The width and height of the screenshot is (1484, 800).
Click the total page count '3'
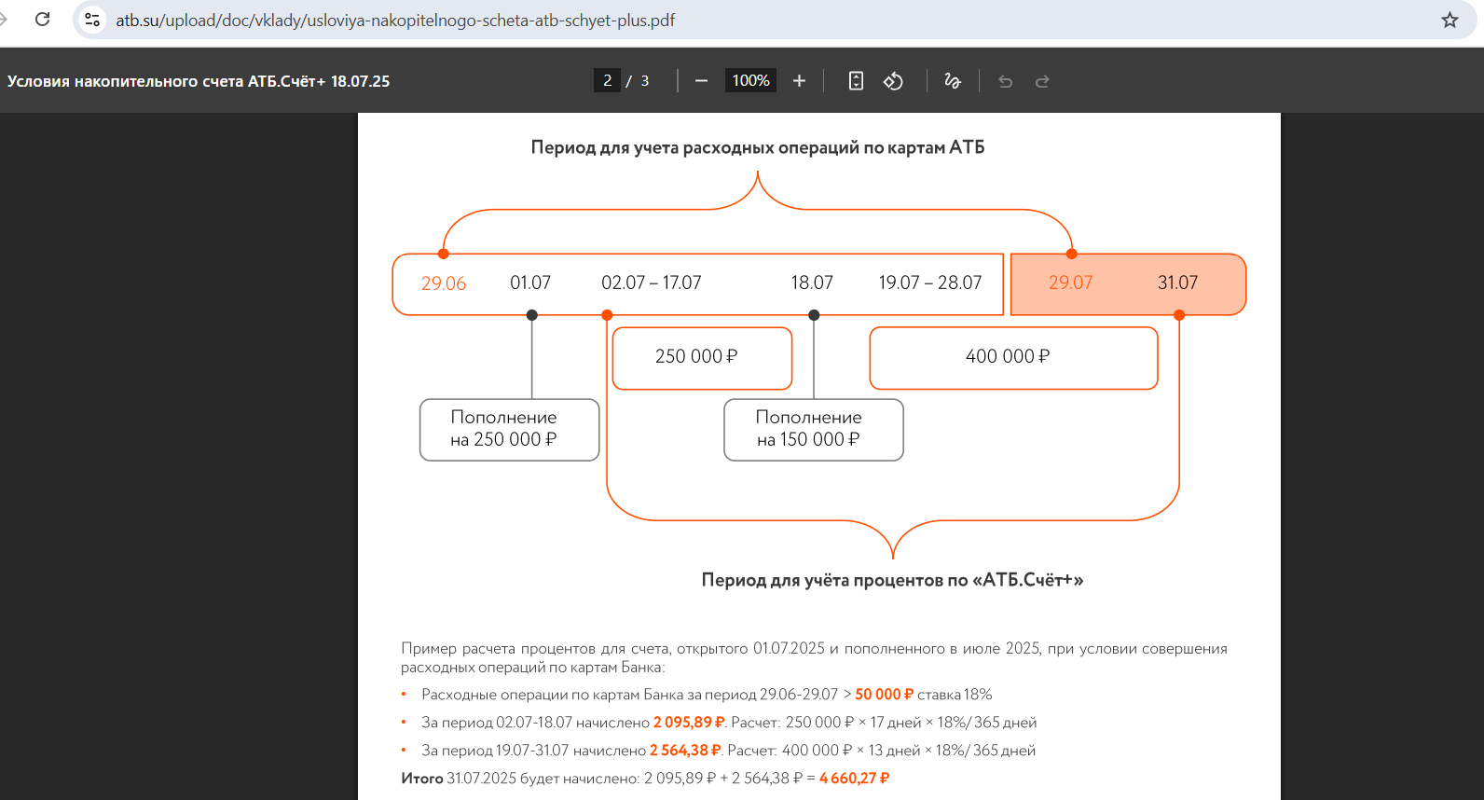tap(644, 81)
